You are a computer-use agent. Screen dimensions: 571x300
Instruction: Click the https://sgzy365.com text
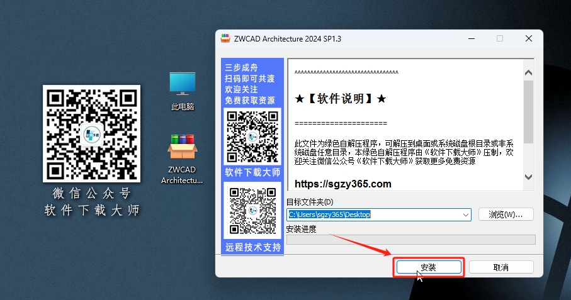[342, 184]
